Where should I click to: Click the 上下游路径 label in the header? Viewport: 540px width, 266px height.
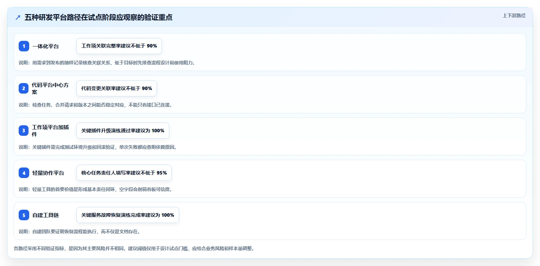[x=514, y=15]
